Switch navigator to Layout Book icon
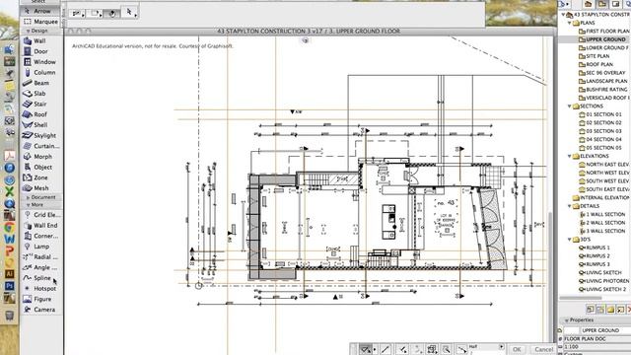 615,4
